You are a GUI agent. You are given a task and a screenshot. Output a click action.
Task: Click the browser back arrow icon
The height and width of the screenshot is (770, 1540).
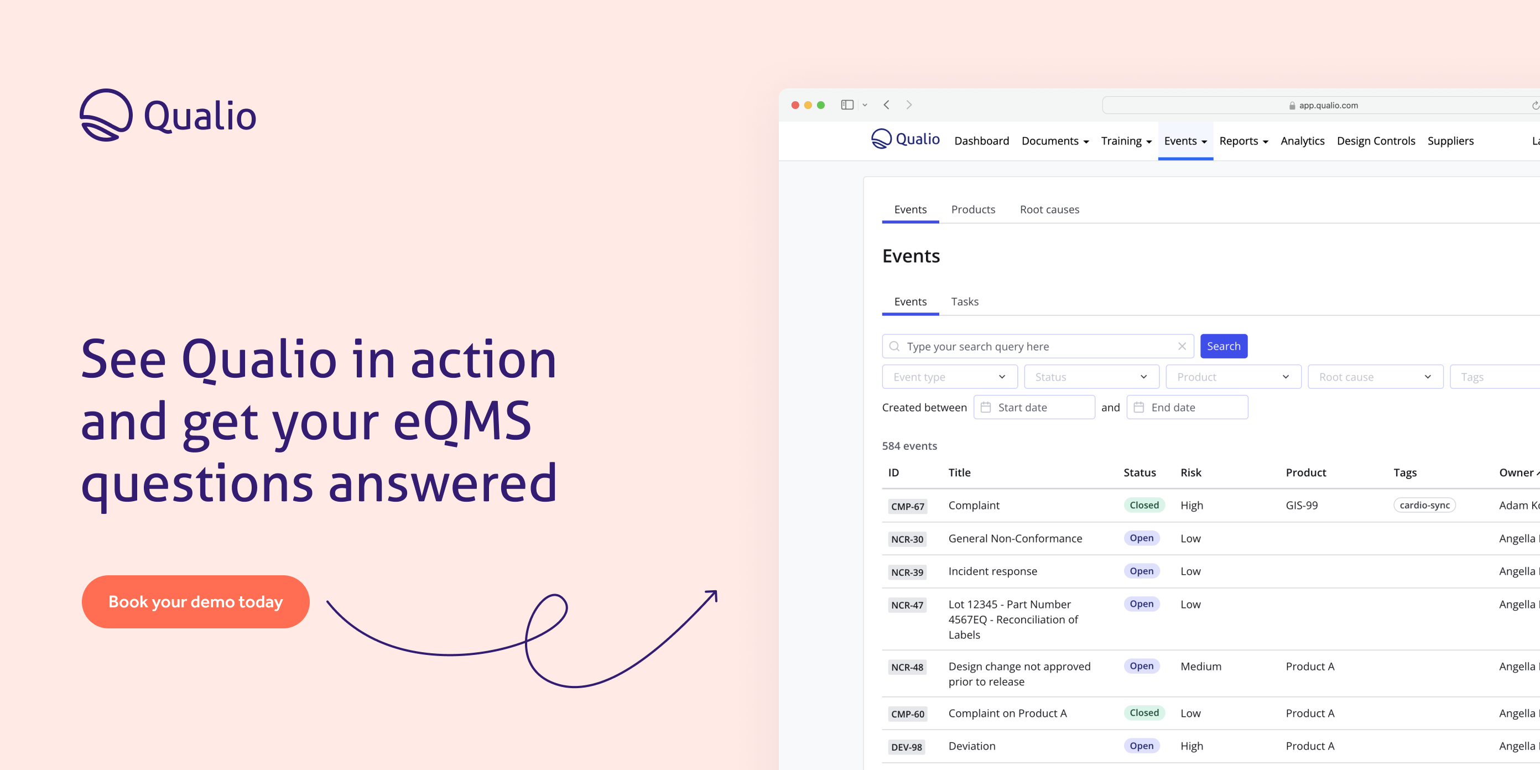pyautogui.click(x=887, y=105)
